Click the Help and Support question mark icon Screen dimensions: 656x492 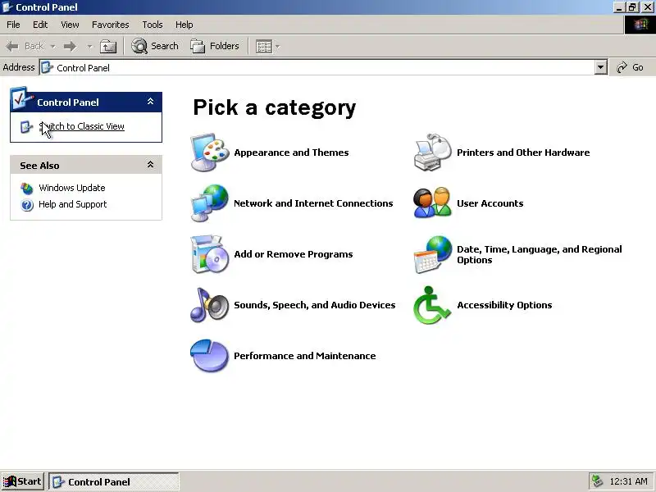coord(27,205)
